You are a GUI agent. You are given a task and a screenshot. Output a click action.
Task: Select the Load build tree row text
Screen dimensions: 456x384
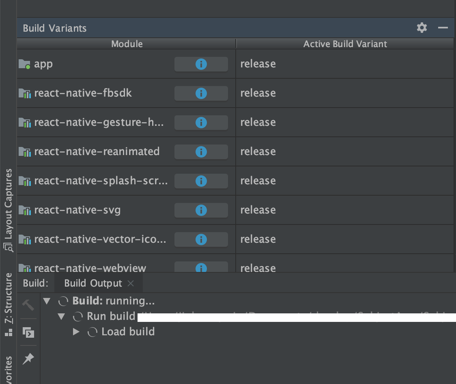(128, 332)
